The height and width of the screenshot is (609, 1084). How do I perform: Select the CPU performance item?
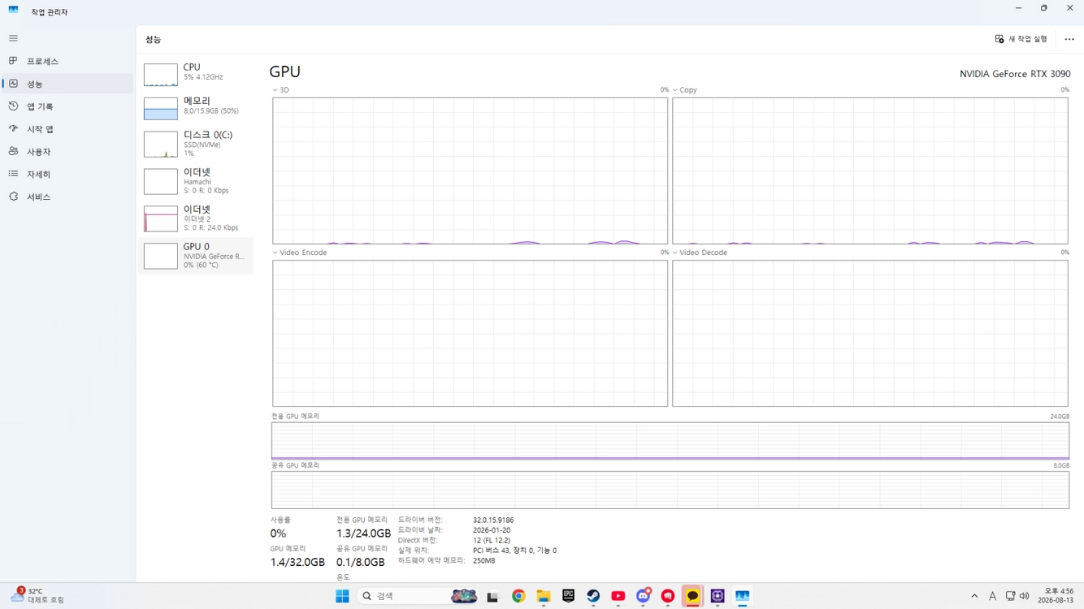click(196, 73)
